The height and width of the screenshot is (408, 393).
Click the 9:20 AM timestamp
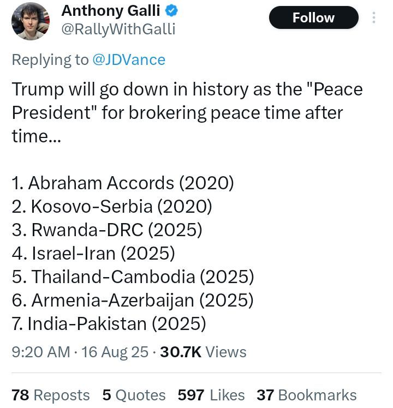[40, 352]
